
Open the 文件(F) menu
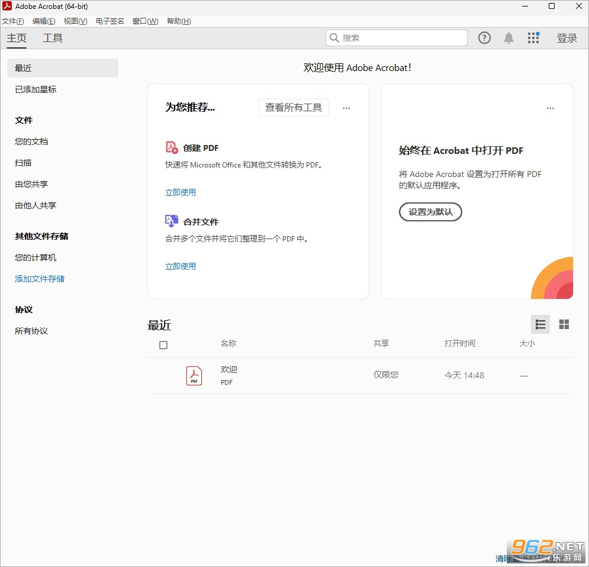13,21
